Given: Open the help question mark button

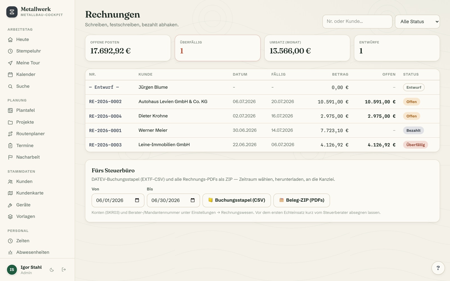Looking at the screenshot, I should click(438, 268).
